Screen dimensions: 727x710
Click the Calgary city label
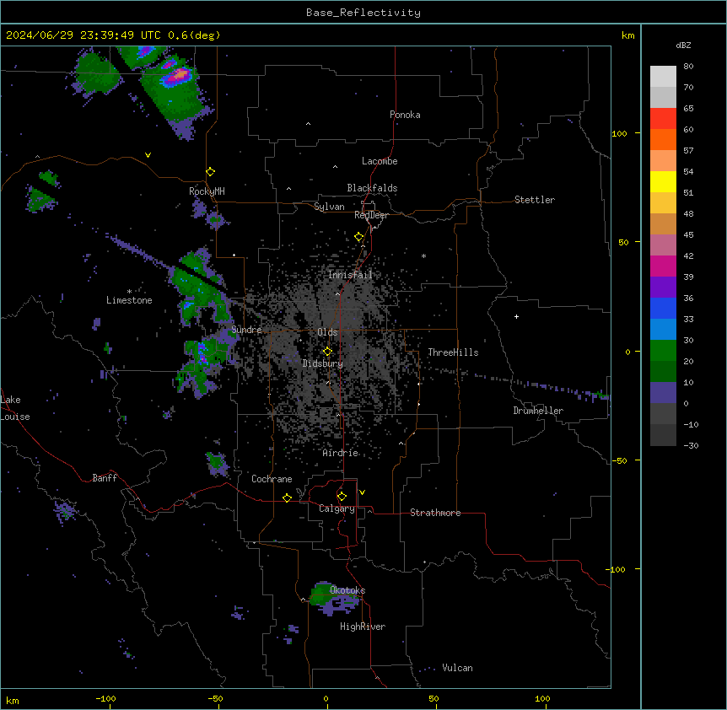pyautogui.click(x=337, y=508)
